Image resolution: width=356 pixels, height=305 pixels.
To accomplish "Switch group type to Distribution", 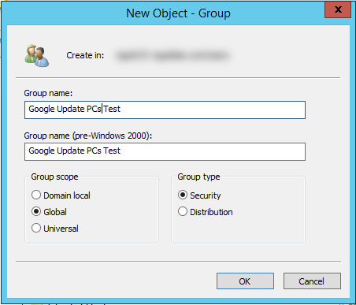I will tap(205, 212).
